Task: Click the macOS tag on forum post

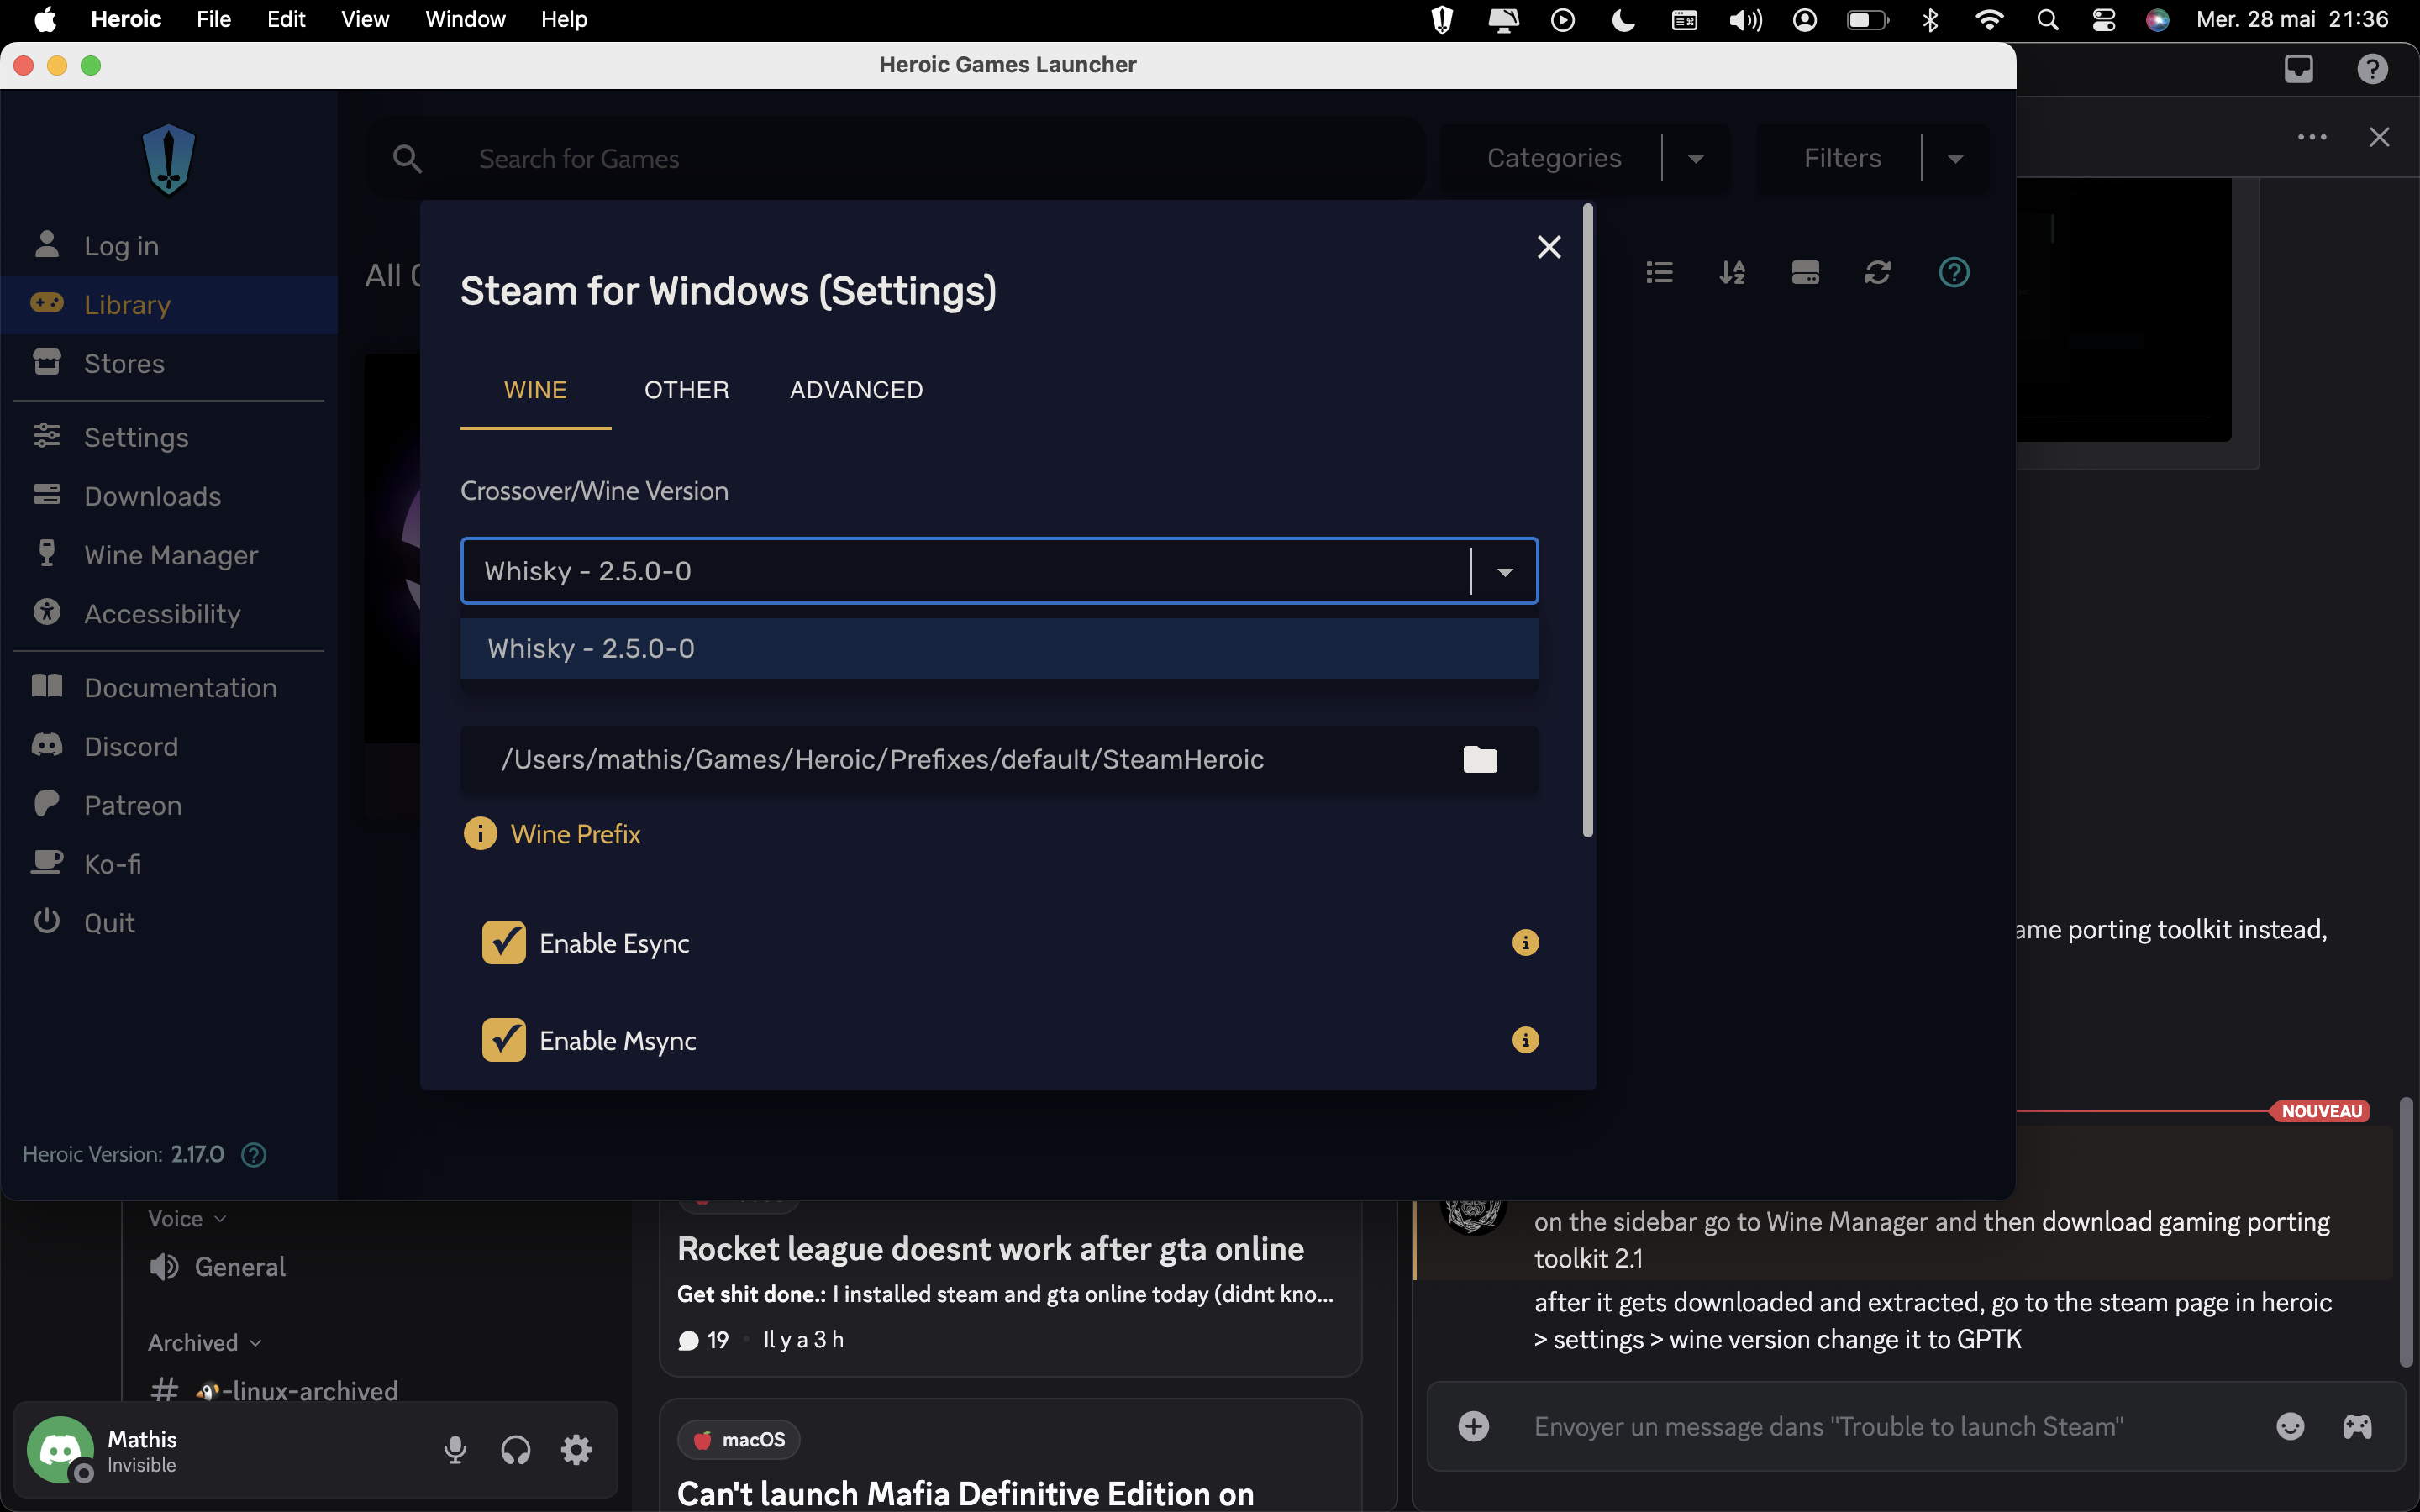Action: pos(739,1439)
